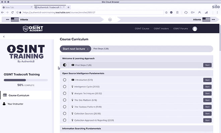This screenshot has width=221, height=133.
Task: Start The Silo Platform lecture
Action: coord(207,100)
